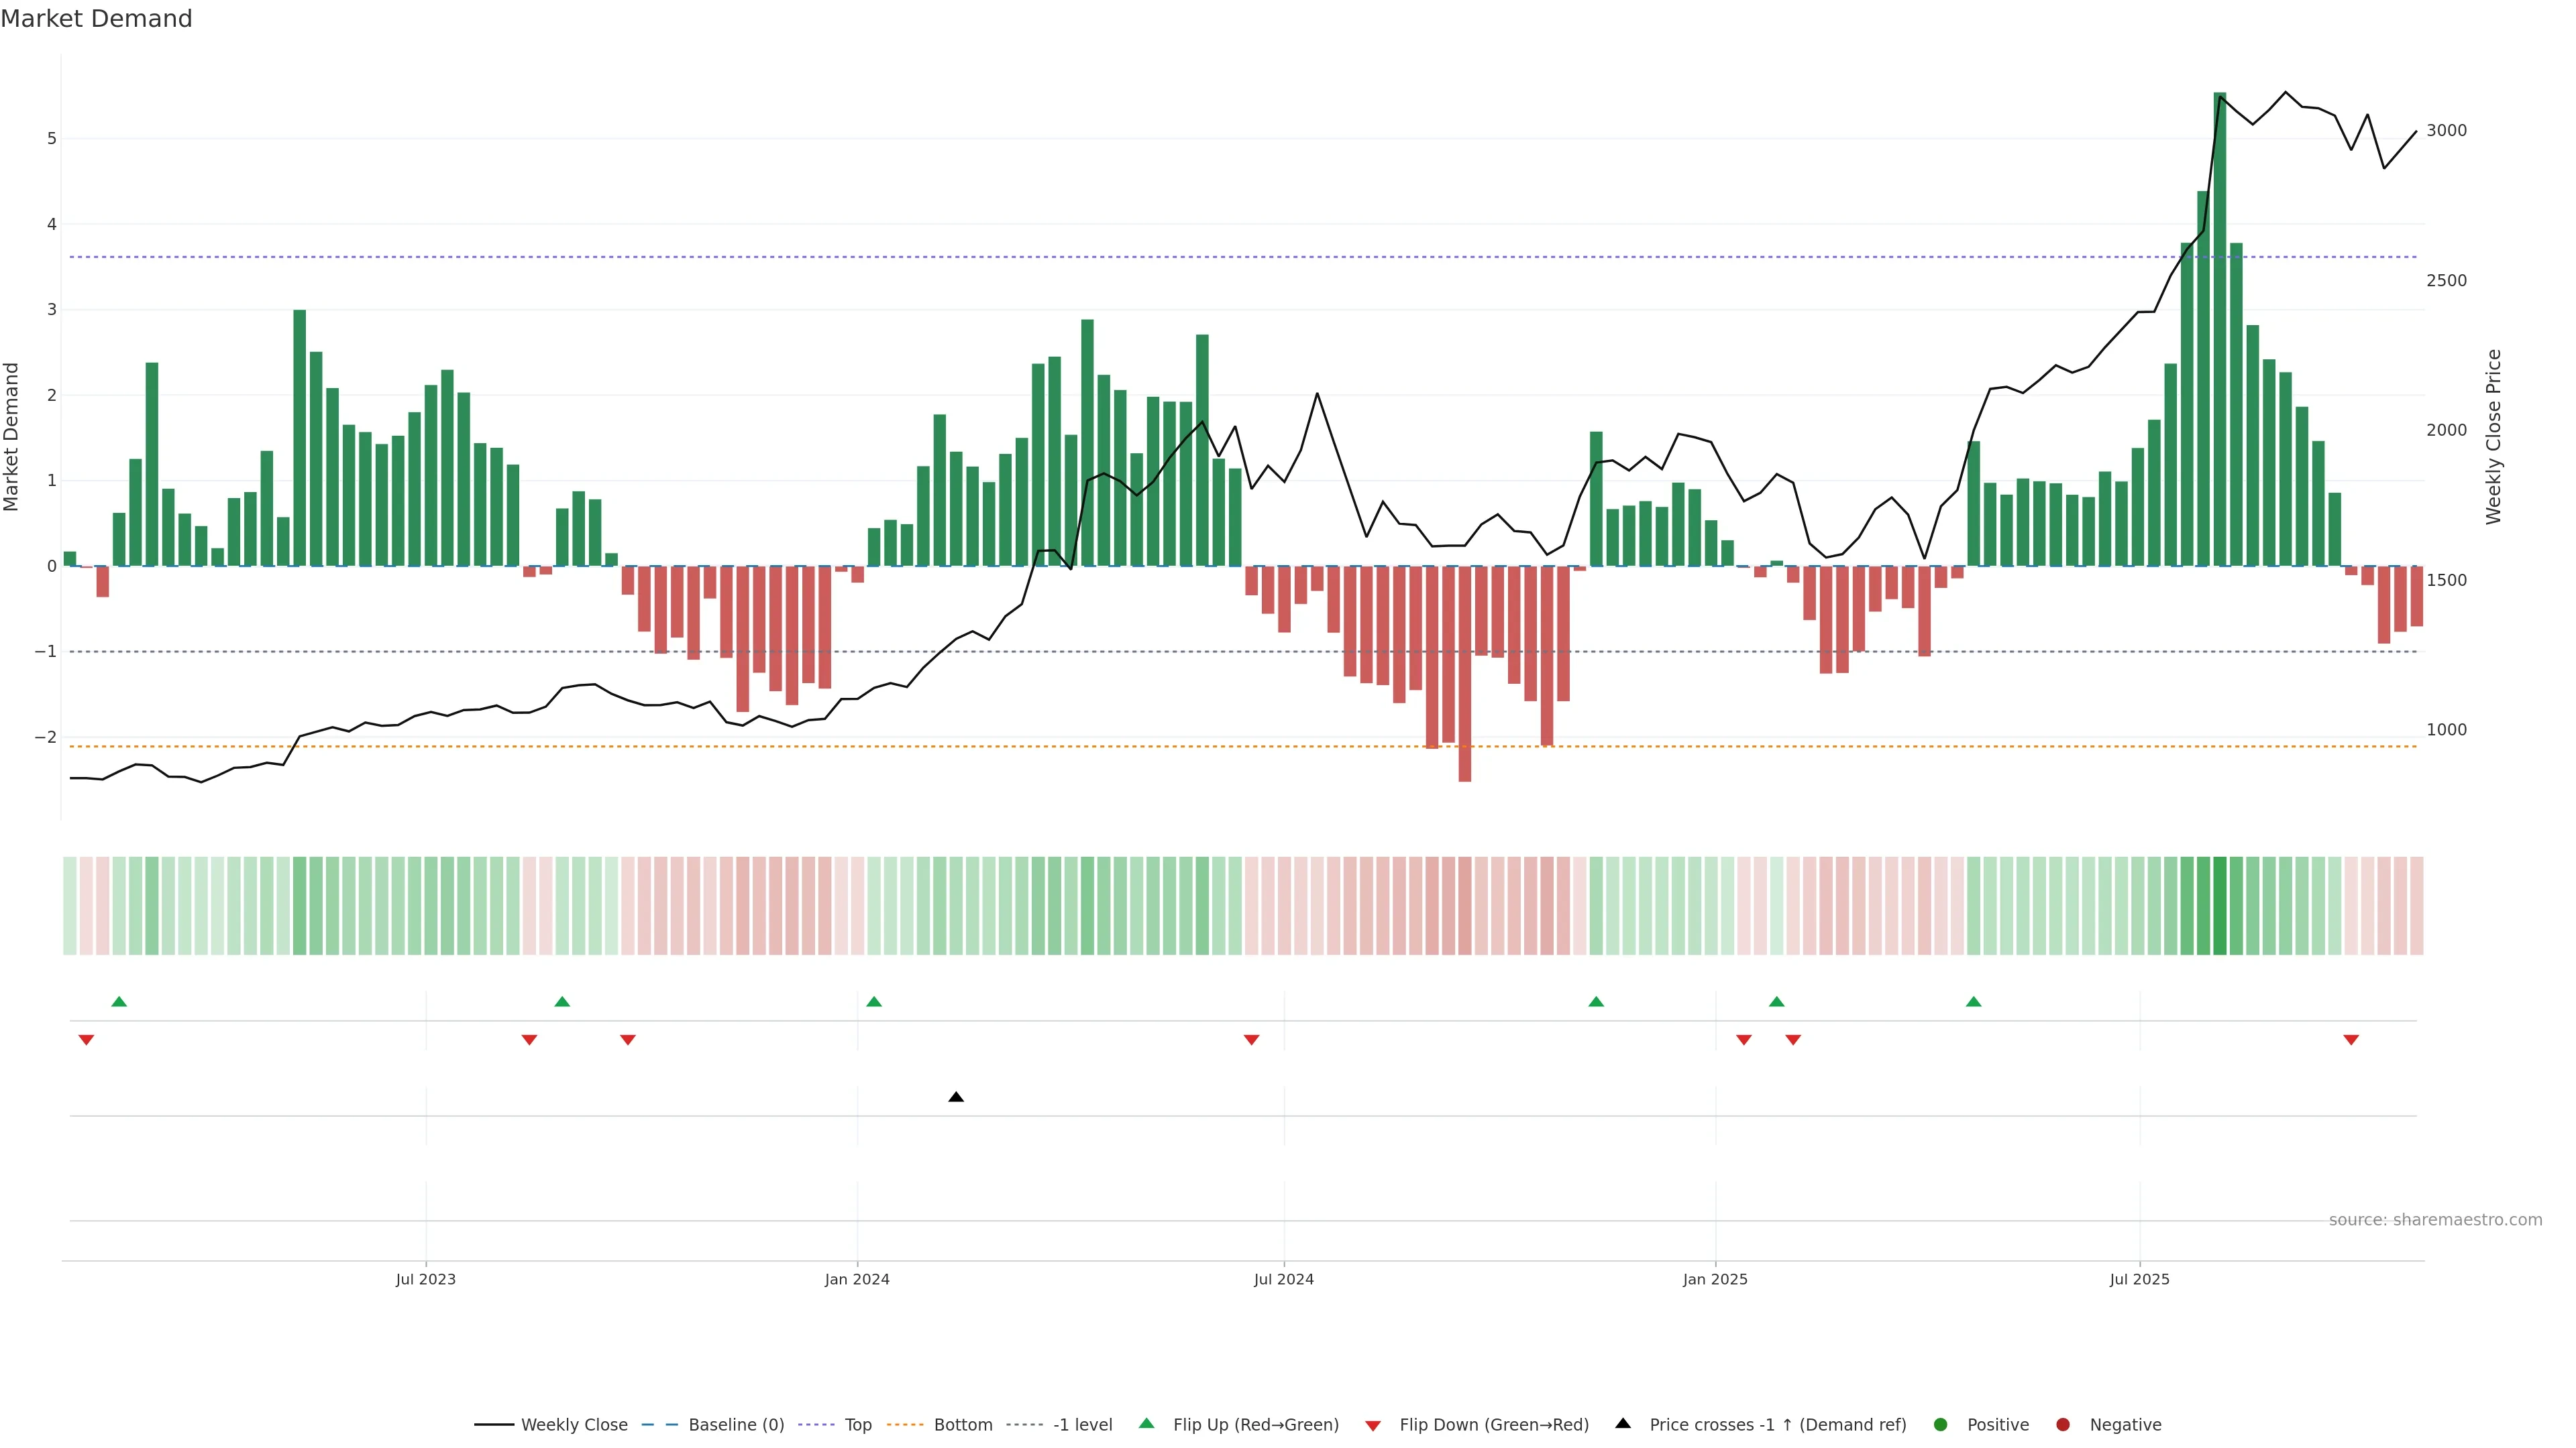Click the Market Demand chart title
The width and height of the screenshot is (2576, 1448).
coord(96,19)
